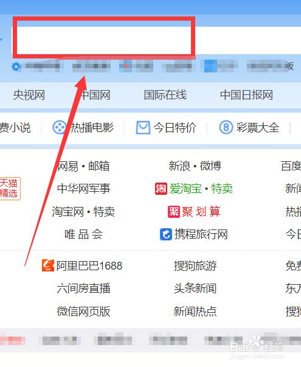Visit the 国际在线 site link
The height and width of the screenshot is (367, 301).
(x=165, y=95)
